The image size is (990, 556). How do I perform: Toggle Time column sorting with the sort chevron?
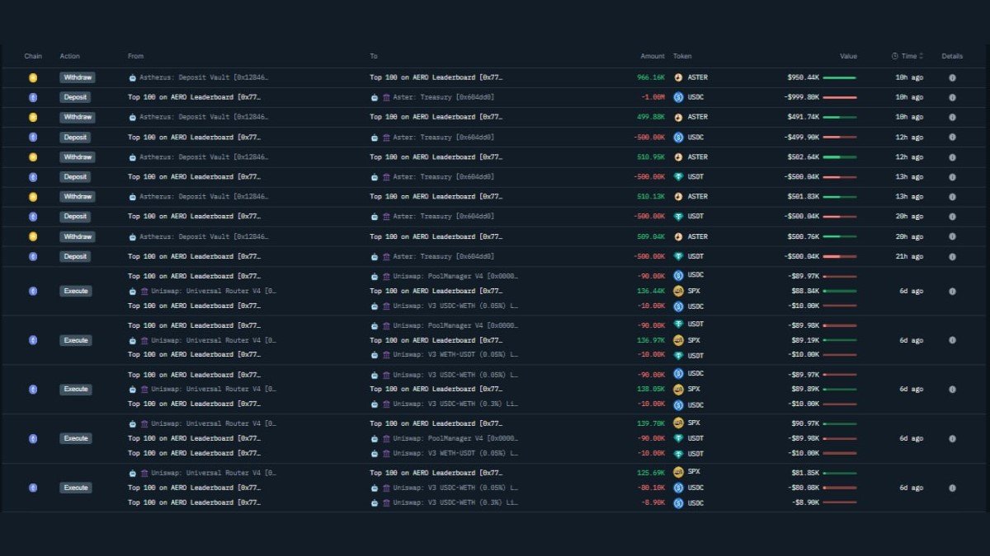tap(919, 56)
